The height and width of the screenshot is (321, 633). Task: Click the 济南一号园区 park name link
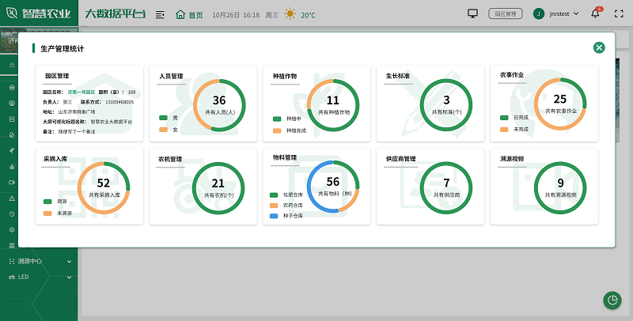(x=81, y=92)
